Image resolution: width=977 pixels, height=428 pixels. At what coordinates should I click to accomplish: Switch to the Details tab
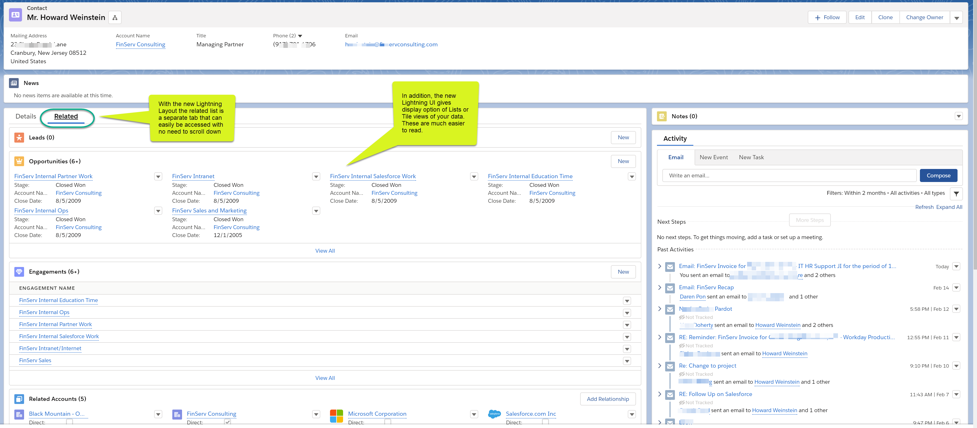26,116
